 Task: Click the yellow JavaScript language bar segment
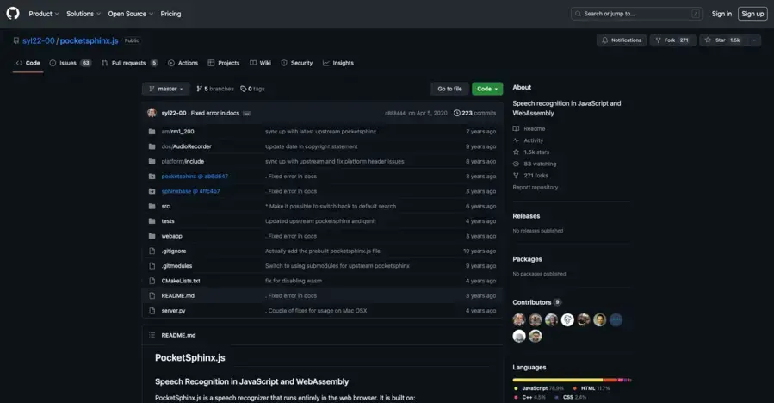(x=557, y=380)
